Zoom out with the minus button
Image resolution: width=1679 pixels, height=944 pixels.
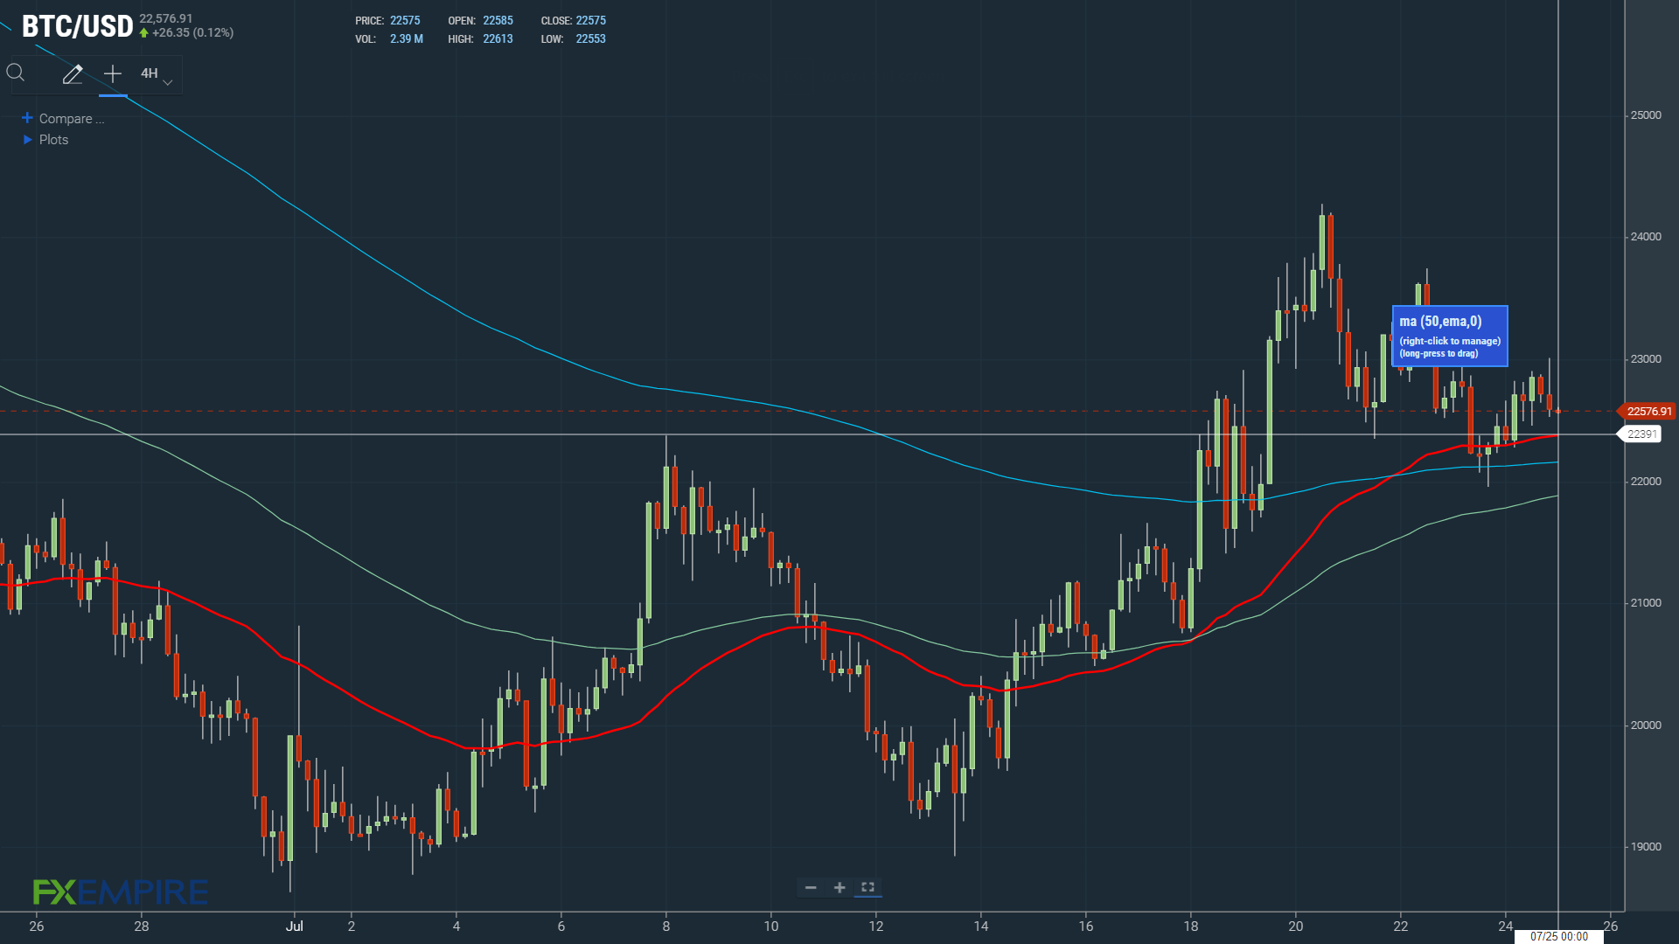pos(811,887)
